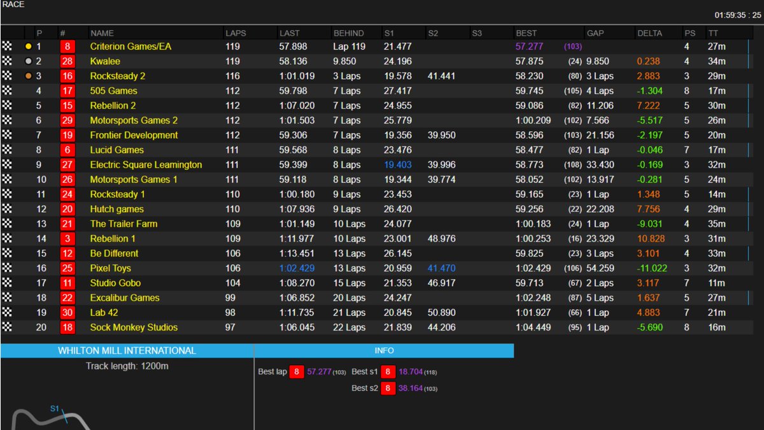This screenshot has width=764, height=430.
Task: Click the LAST column header
Action: tap(289, 33)
